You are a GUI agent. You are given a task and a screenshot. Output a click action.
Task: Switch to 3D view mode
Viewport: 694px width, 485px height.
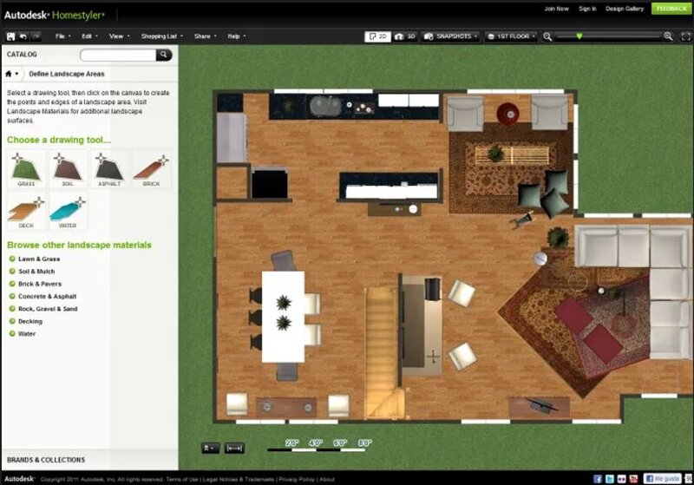pyautogui.click(x=403, y=36)
